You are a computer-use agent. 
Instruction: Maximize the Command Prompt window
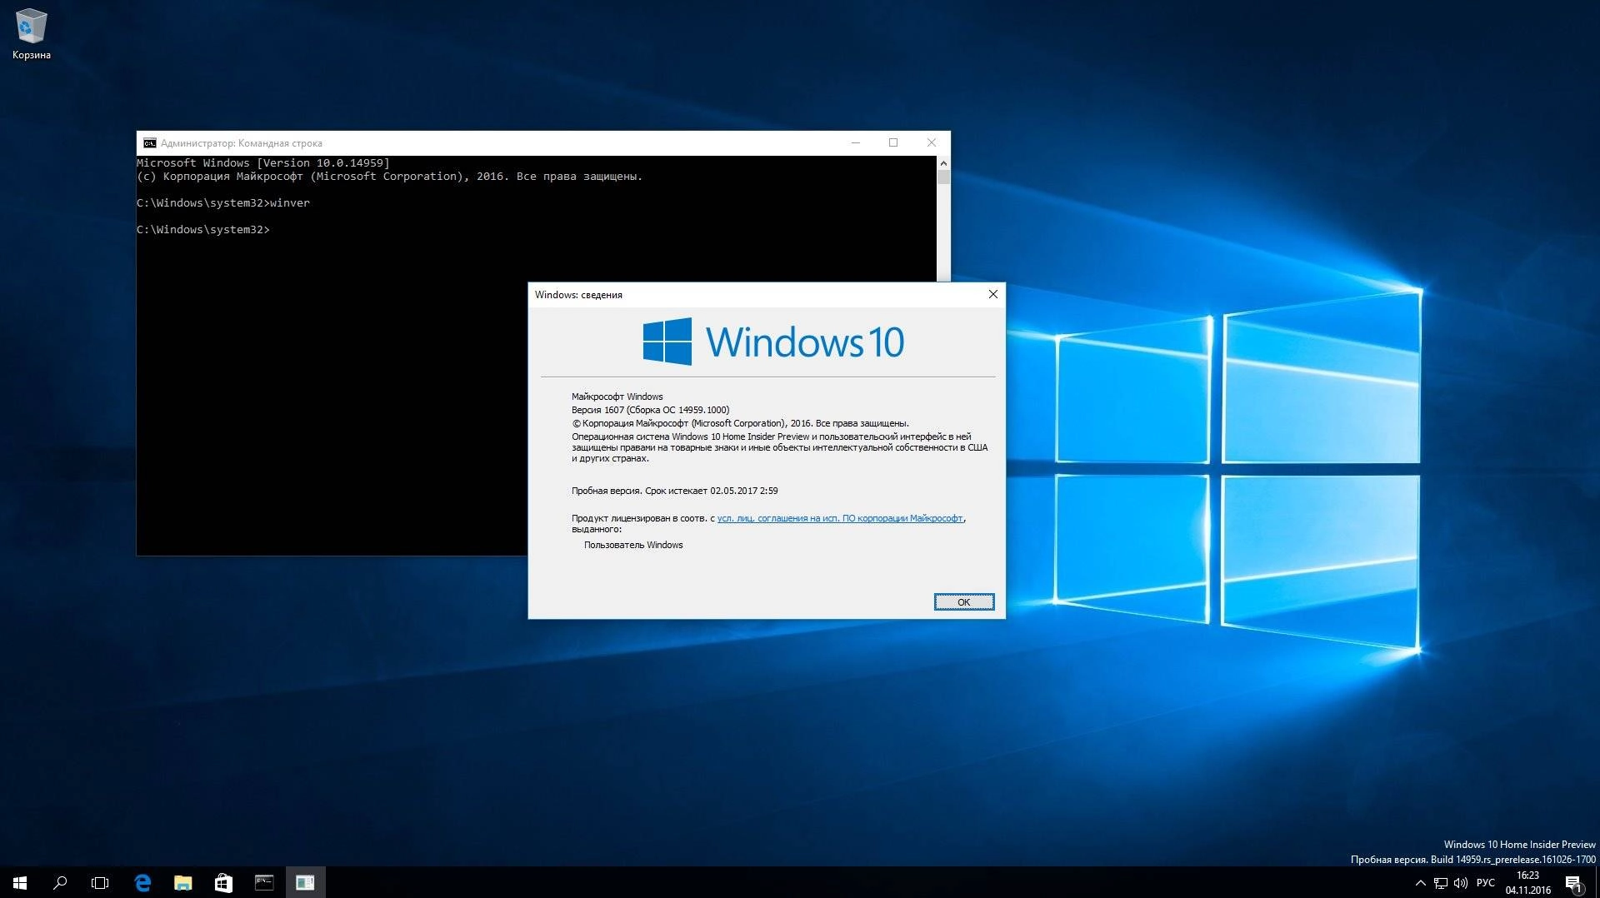893,142
